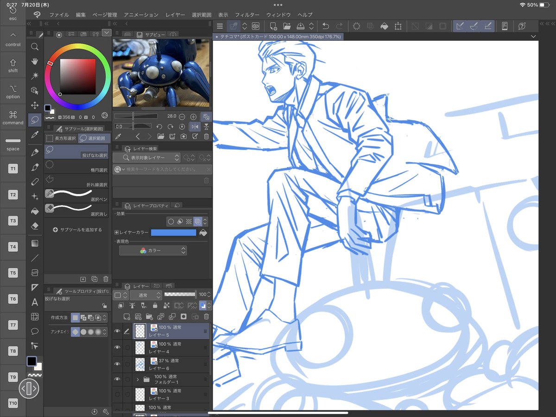This screenshot has height=417, width=556.
Task: Expand the レイヤーカラー plus expander
Action: [x=117, y=232]
